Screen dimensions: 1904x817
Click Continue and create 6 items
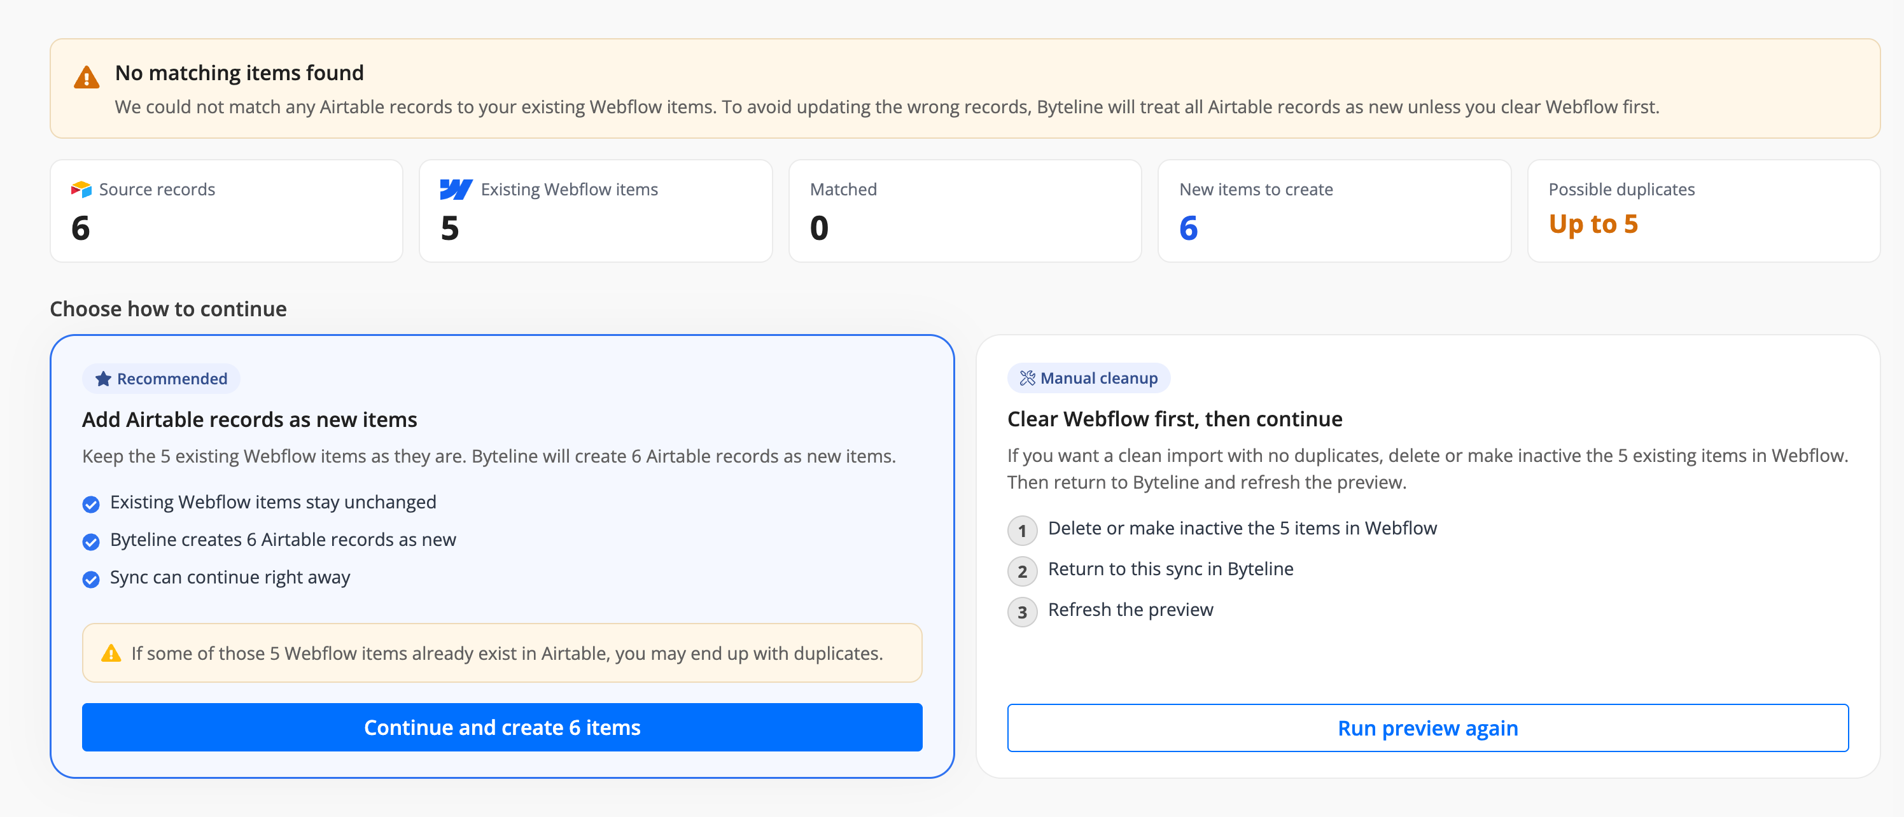(x=502, y=727)
